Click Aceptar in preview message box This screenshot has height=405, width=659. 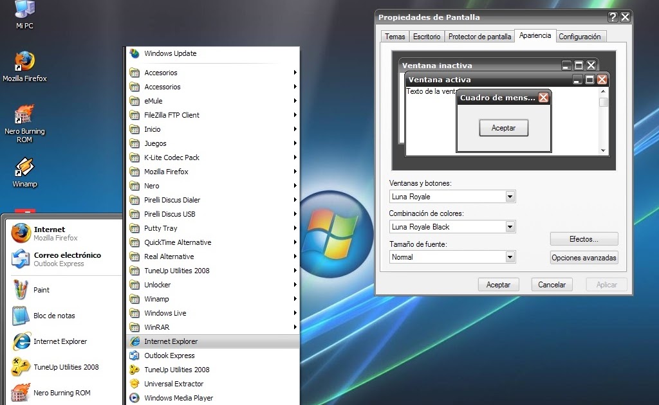503,127
